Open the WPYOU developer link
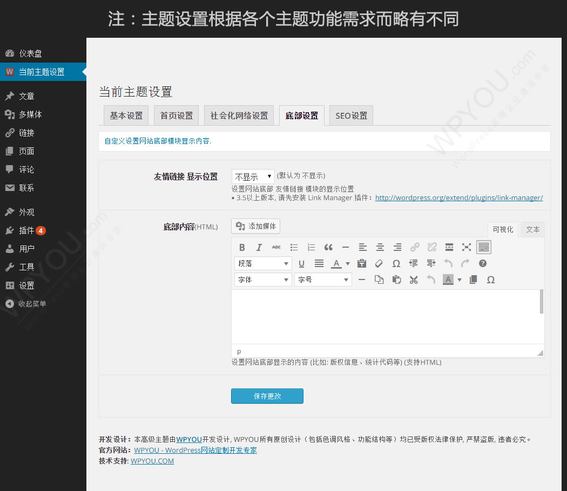567x491 pixels. (x=189, y=439)
